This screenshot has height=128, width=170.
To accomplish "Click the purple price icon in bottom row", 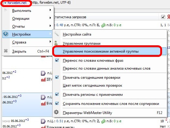I will click(43, 121).
